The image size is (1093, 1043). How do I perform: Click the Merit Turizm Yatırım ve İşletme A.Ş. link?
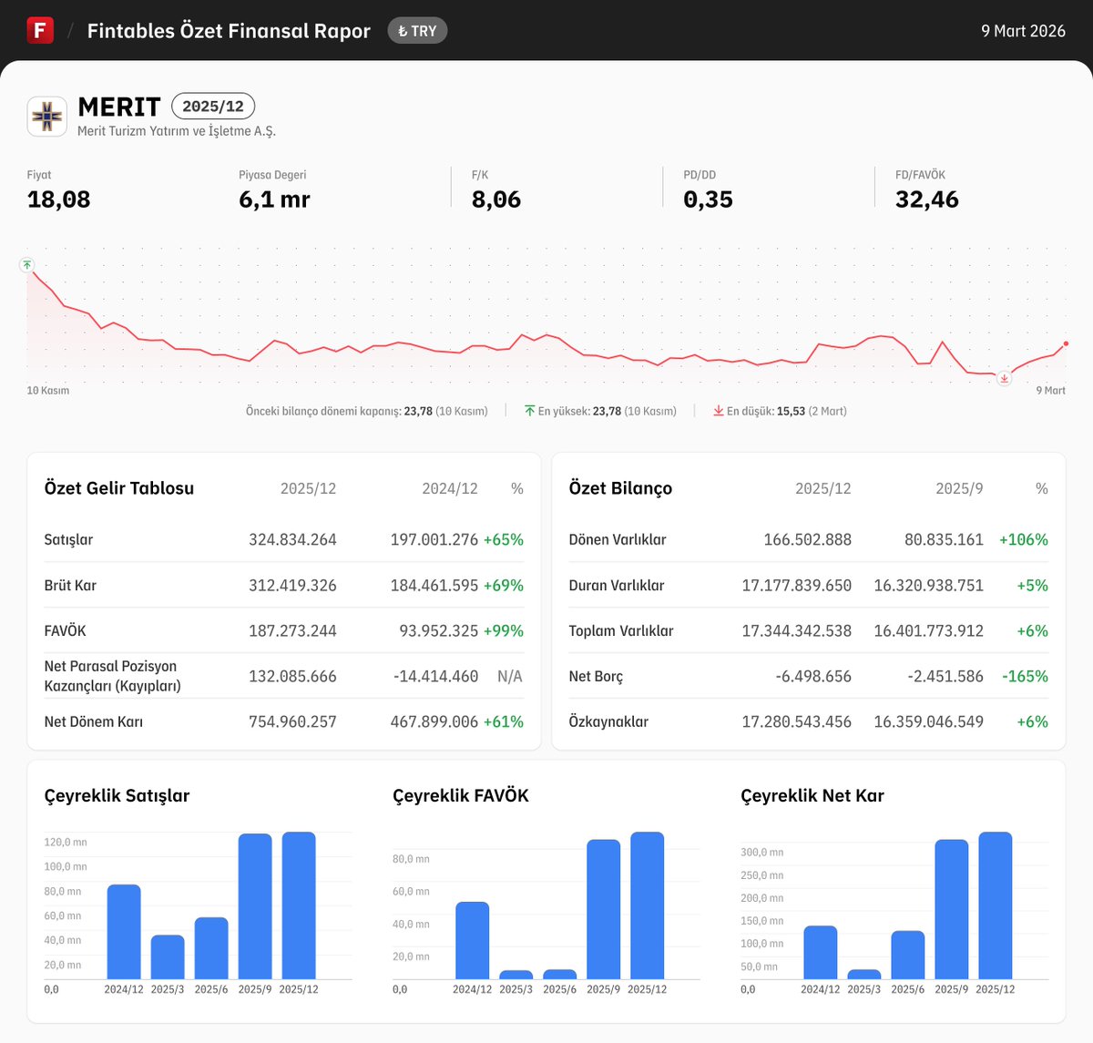tap(177, 131)
